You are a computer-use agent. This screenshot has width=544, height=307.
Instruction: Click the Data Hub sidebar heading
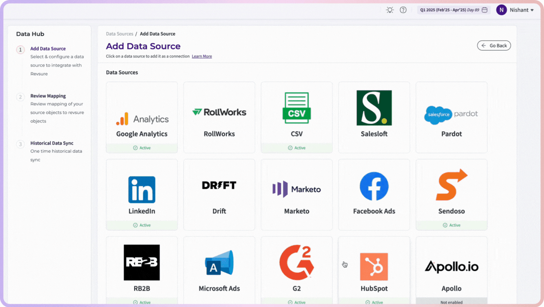pos(30,34)
